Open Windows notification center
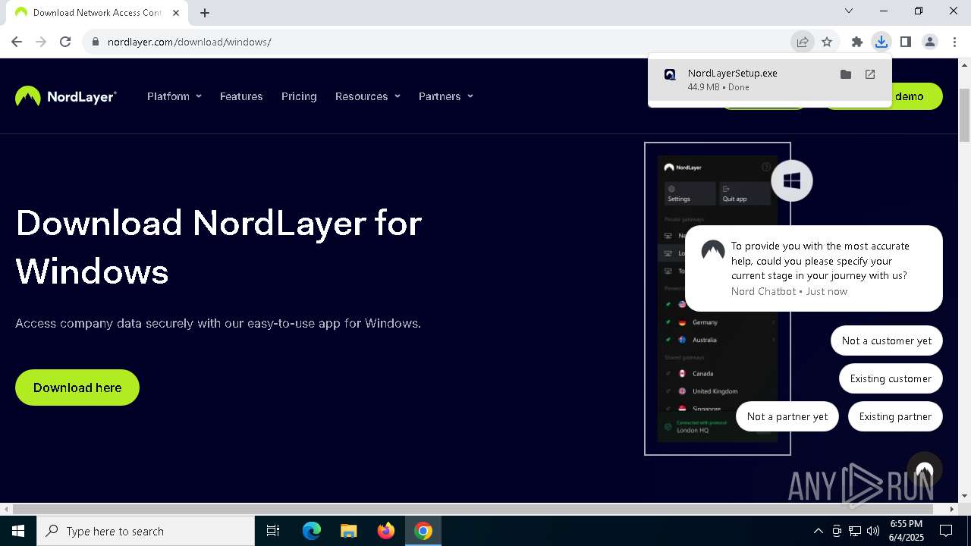Screen dimensions: 971x546 coord(946,531)
